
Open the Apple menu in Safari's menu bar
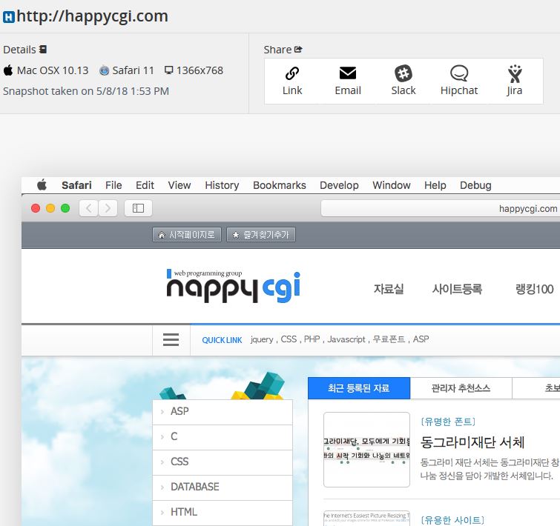42,185
